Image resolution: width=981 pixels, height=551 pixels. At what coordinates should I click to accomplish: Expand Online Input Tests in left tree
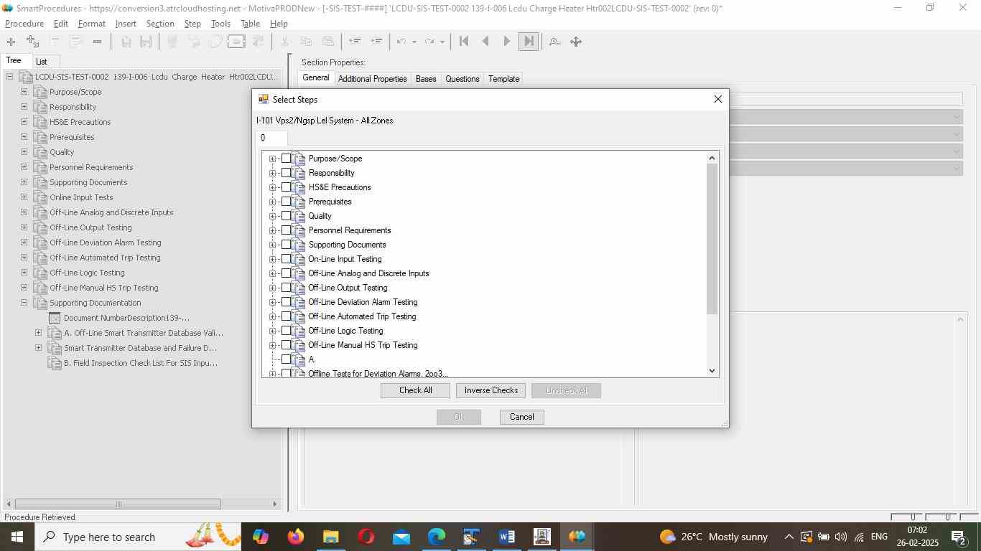(x=24, y=197)
